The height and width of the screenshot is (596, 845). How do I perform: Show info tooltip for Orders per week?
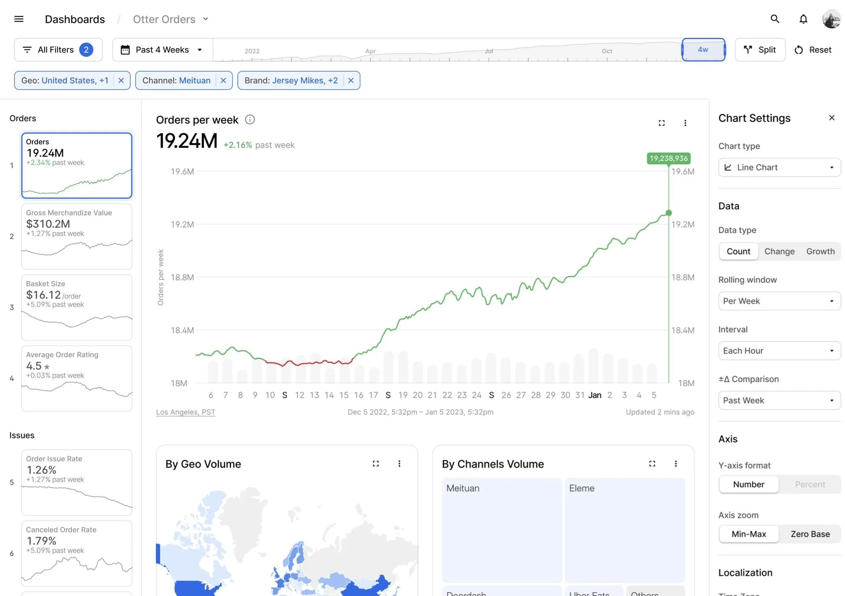(250, 120)
